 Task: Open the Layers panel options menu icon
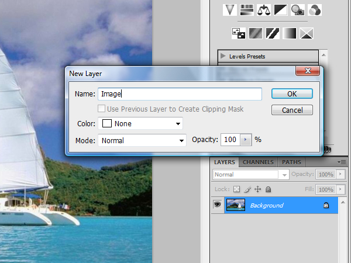(x=342, y=162)
